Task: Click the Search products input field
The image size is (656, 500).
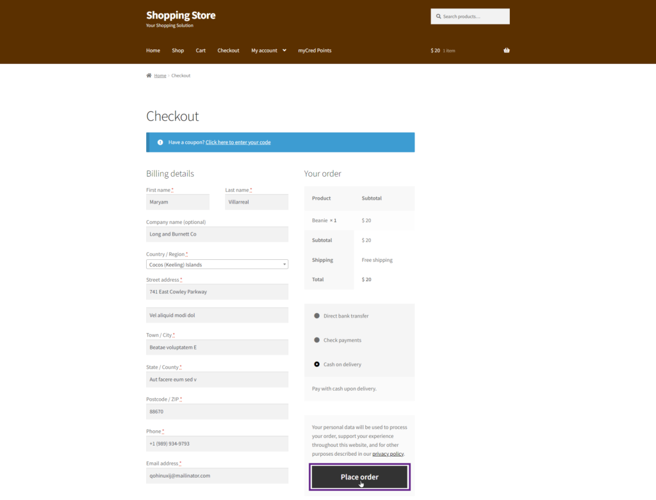Action: [x=474, y=17]
